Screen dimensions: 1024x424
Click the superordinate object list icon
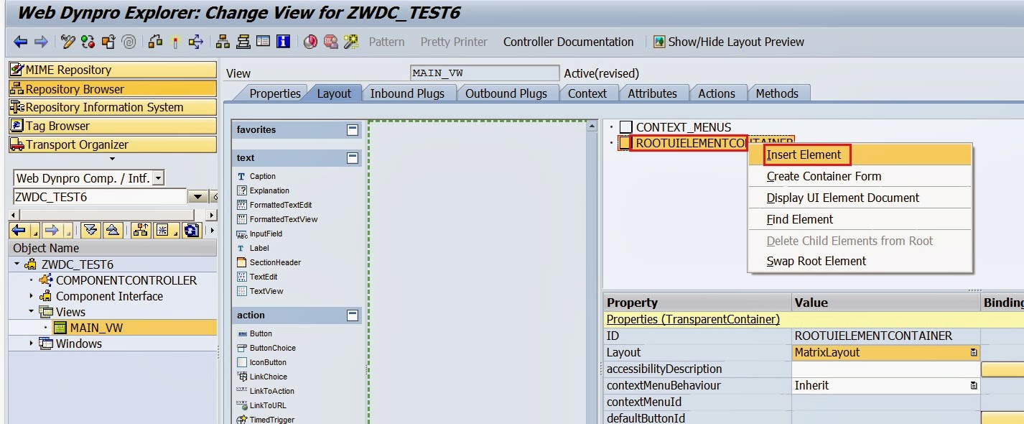(x=140, y=230)
